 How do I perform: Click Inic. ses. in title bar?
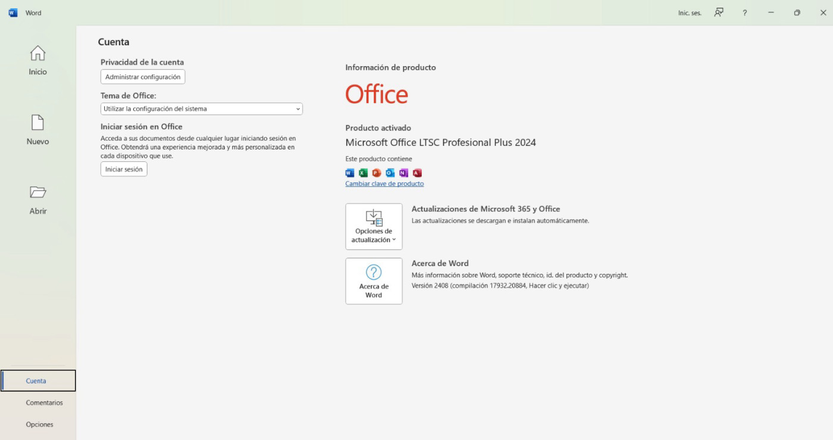tap(690, 13)
